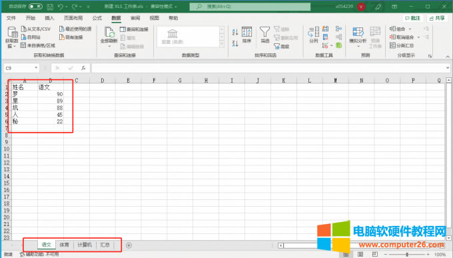Open Advanced (高级) filter options
453x258 pixels.
[x=282, y=46]
